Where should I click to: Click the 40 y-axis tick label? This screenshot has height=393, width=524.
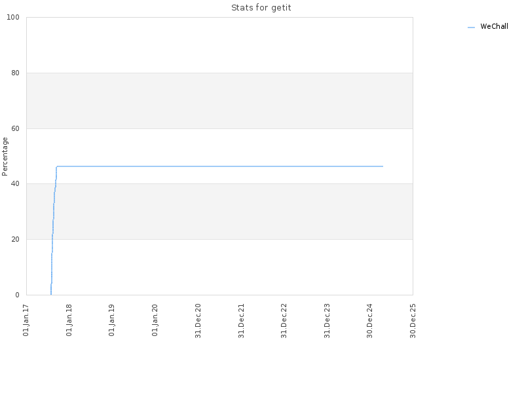pos(15,184)
